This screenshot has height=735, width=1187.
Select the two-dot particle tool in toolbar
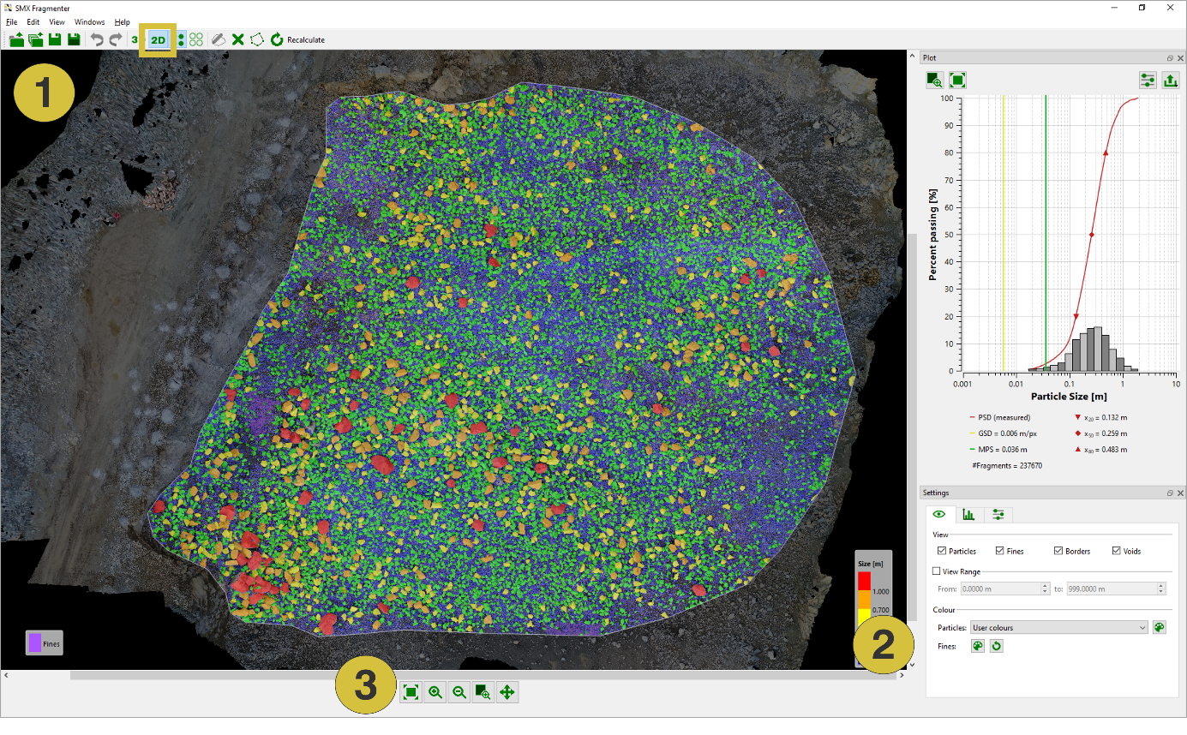coord(181,39)
